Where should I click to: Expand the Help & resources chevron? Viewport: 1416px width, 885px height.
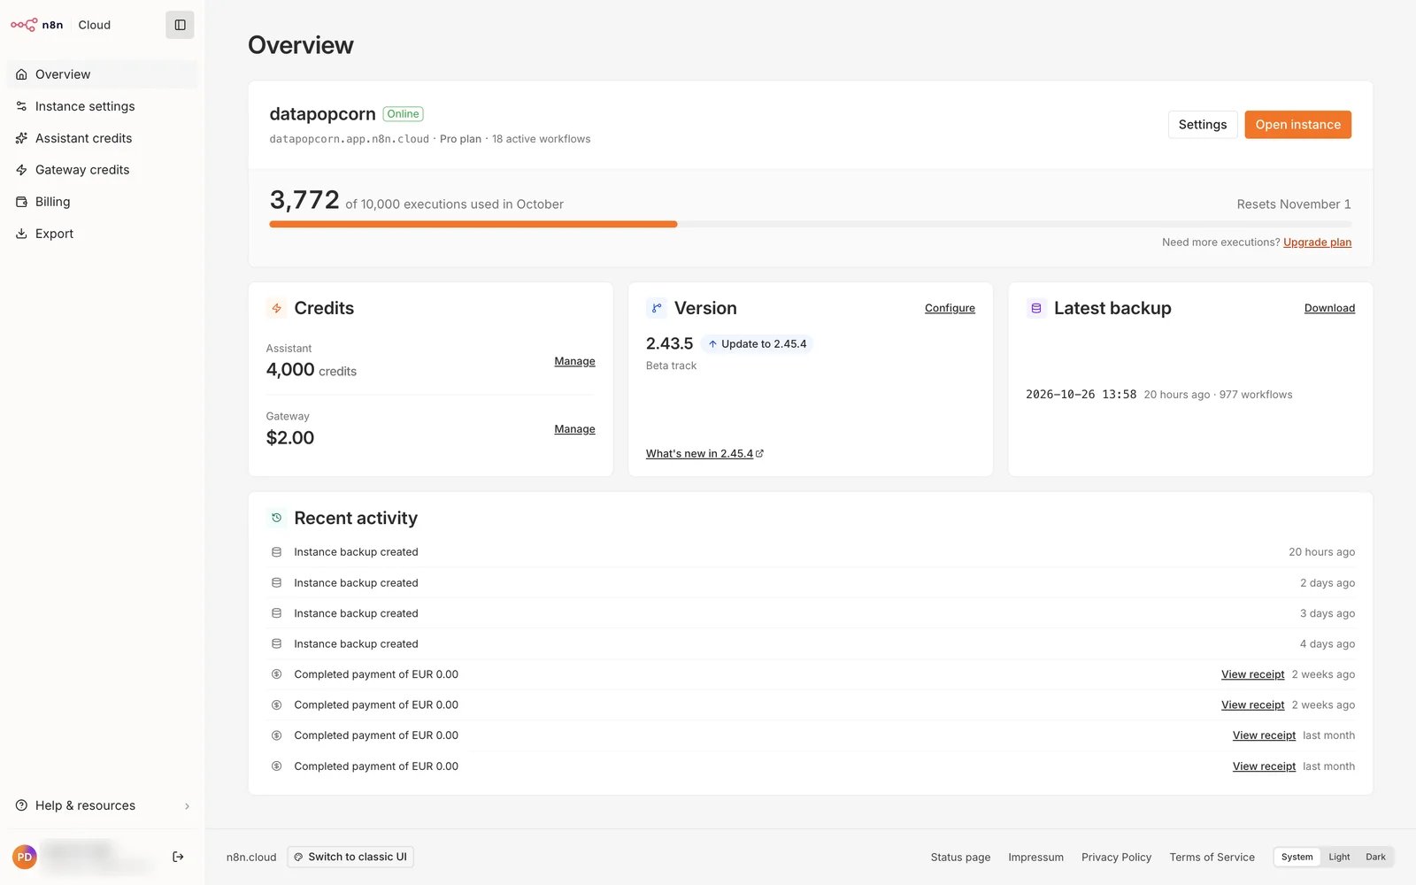coord(187,806)
